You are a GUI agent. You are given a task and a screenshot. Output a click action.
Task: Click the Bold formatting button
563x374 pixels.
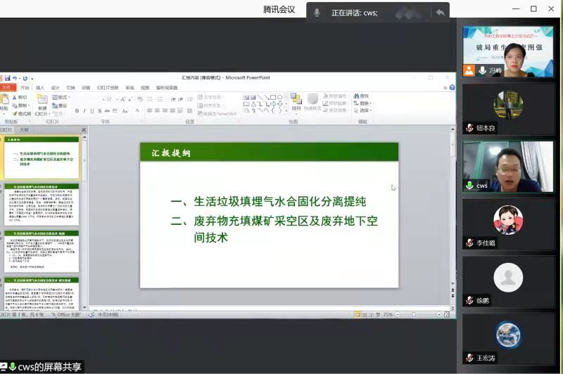[x=77, y=111]
